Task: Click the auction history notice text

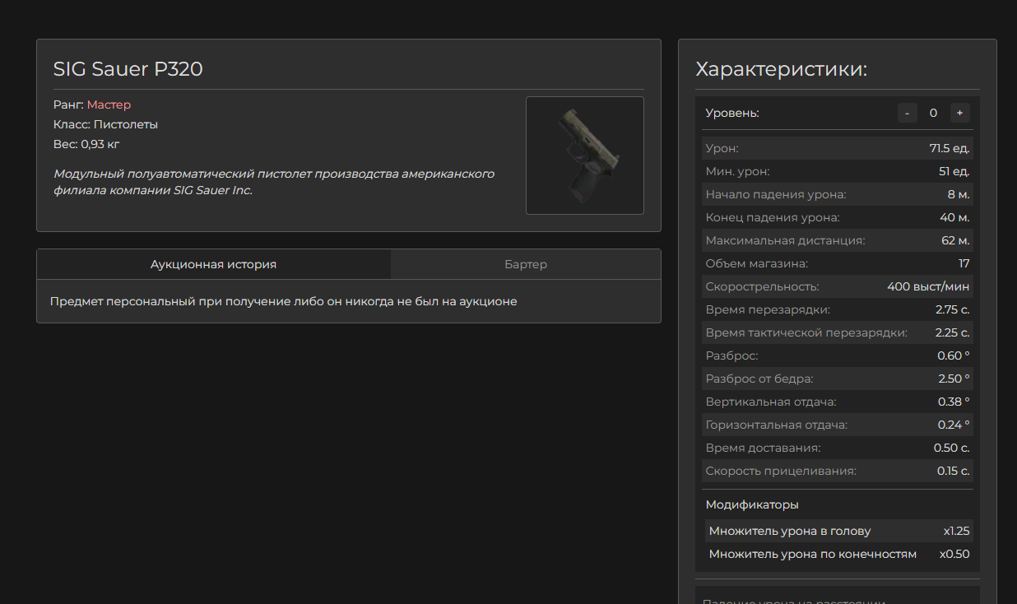Action: (x=284, y=301)
